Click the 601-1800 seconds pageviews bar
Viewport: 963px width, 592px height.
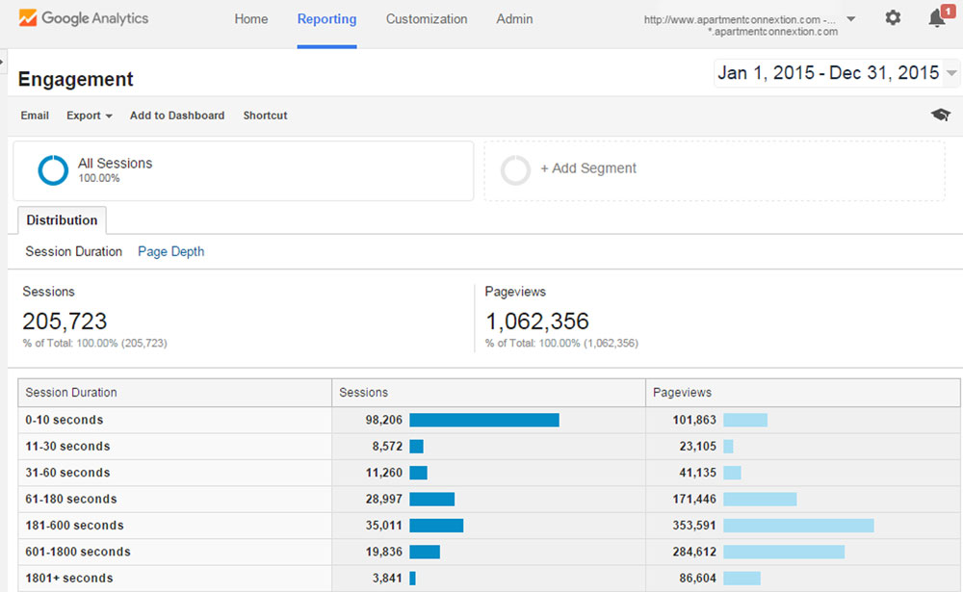784,553
